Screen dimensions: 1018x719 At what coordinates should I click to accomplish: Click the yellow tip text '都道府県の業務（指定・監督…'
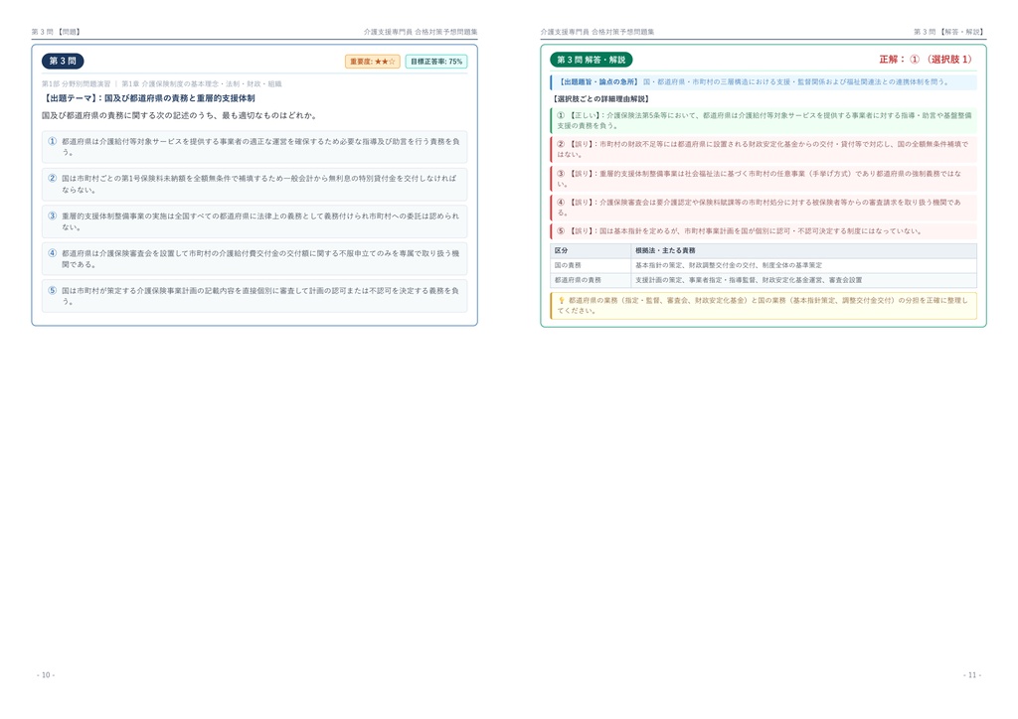pos(763,305)
